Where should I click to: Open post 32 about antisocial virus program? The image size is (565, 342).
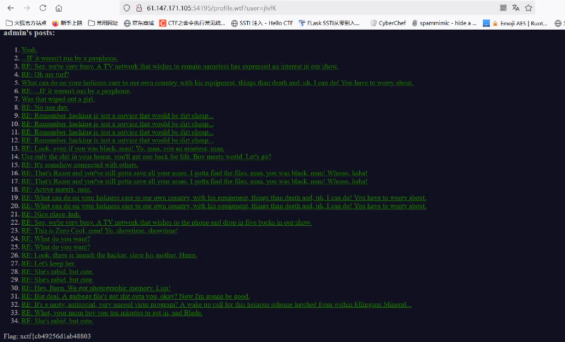216,305
